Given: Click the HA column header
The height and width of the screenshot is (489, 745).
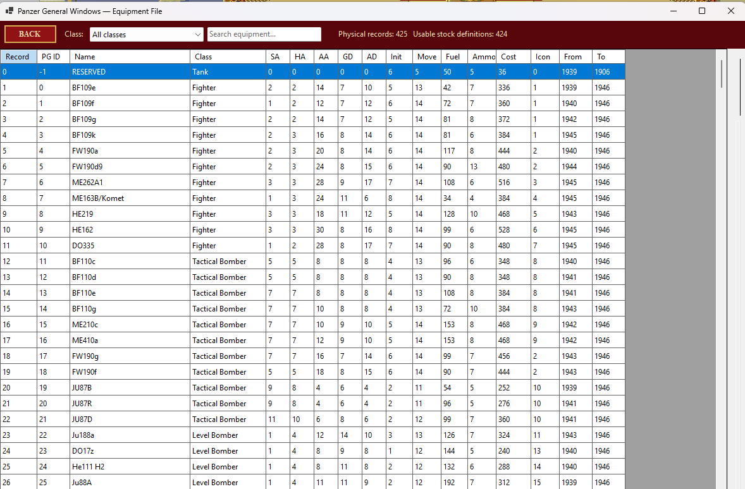Looking at the screenshot, I should (x=302, y=56).
